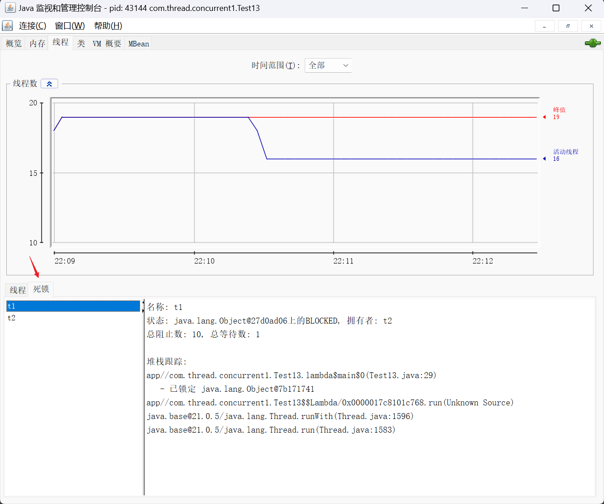
Task: Close the inner connection window
Action: click(591, 26)
